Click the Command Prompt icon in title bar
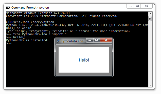This screenshot has width=161, height=94. (x=8, y=8)
